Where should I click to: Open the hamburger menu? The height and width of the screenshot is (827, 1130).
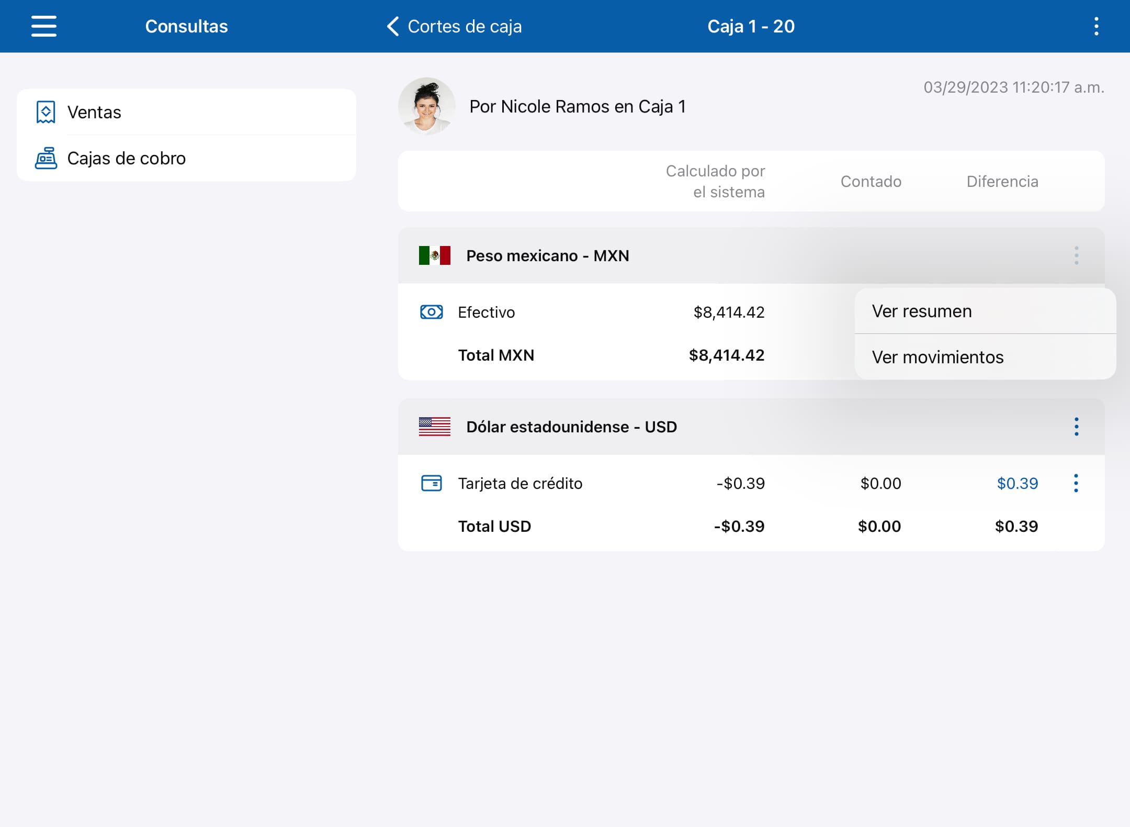tap(44, 26)
